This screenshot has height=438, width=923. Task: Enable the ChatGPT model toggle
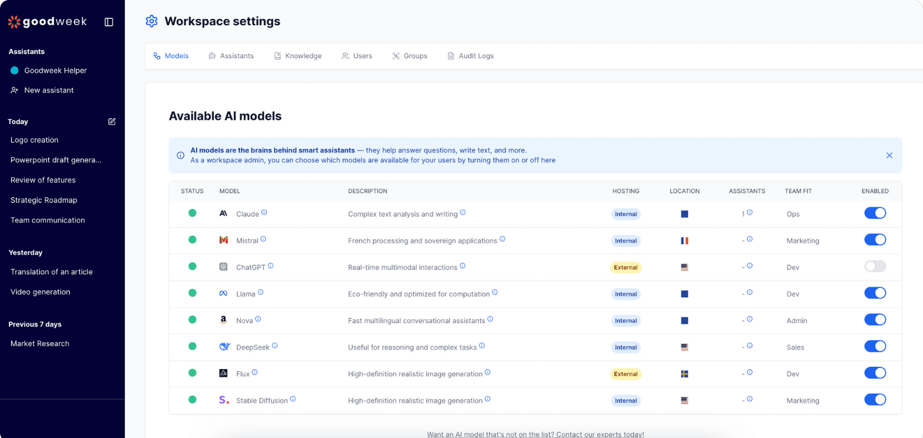tap(875, 267)
